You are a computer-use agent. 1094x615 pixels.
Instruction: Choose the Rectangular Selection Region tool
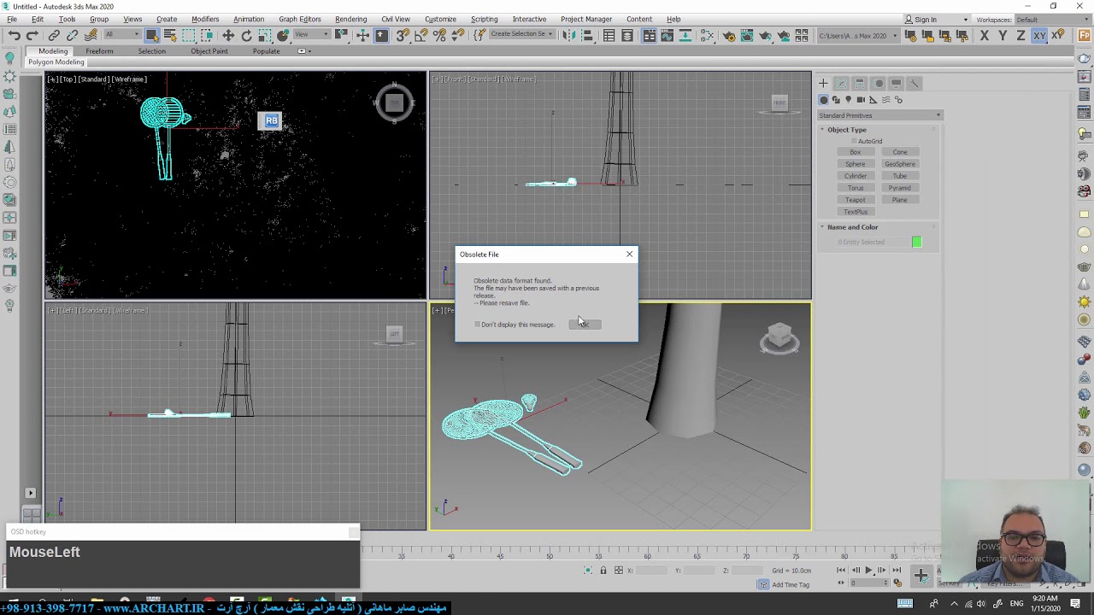(188, 35)
